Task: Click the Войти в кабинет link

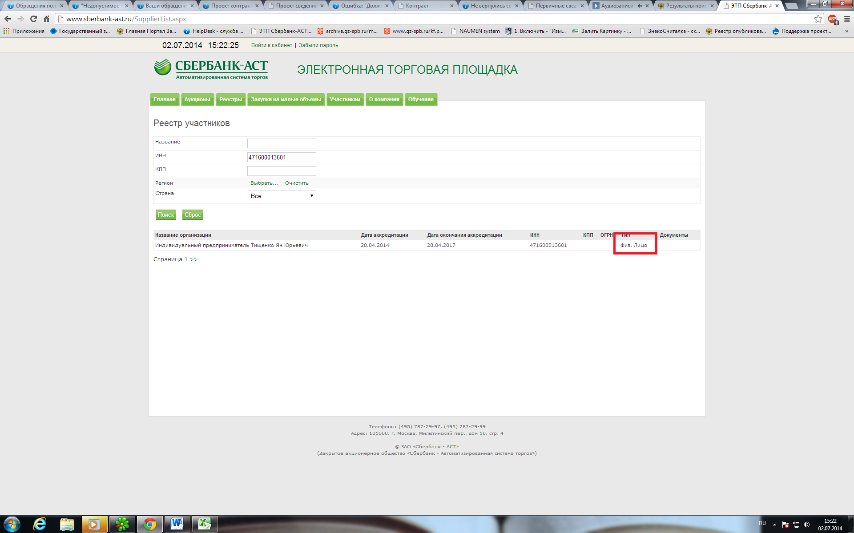Action: [x=272, y=45]
